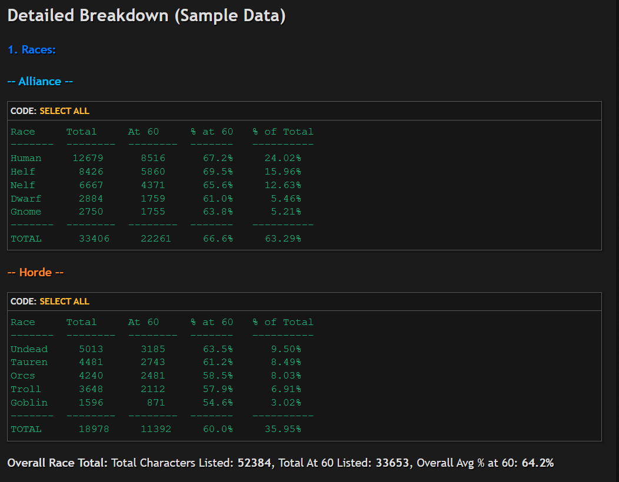This screenshot has width=619, height=482.
Task: Click the '% of Total' header in Horde table
Action: click(283, 322)
